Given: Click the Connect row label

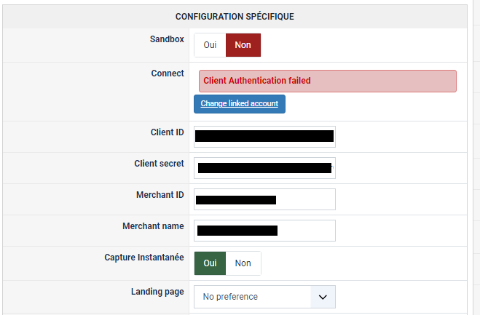Looking at the screenshot, I should tap(168, 73).
